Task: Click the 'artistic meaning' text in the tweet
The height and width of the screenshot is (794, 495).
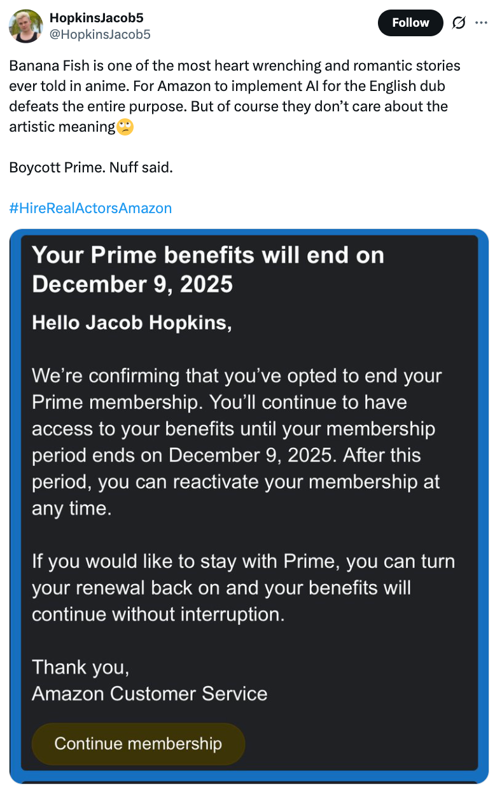Action: 62,127
